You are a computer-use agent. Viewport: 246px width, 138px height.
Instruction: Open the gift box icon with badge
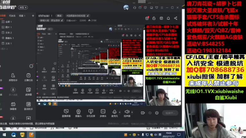(147, 18)
